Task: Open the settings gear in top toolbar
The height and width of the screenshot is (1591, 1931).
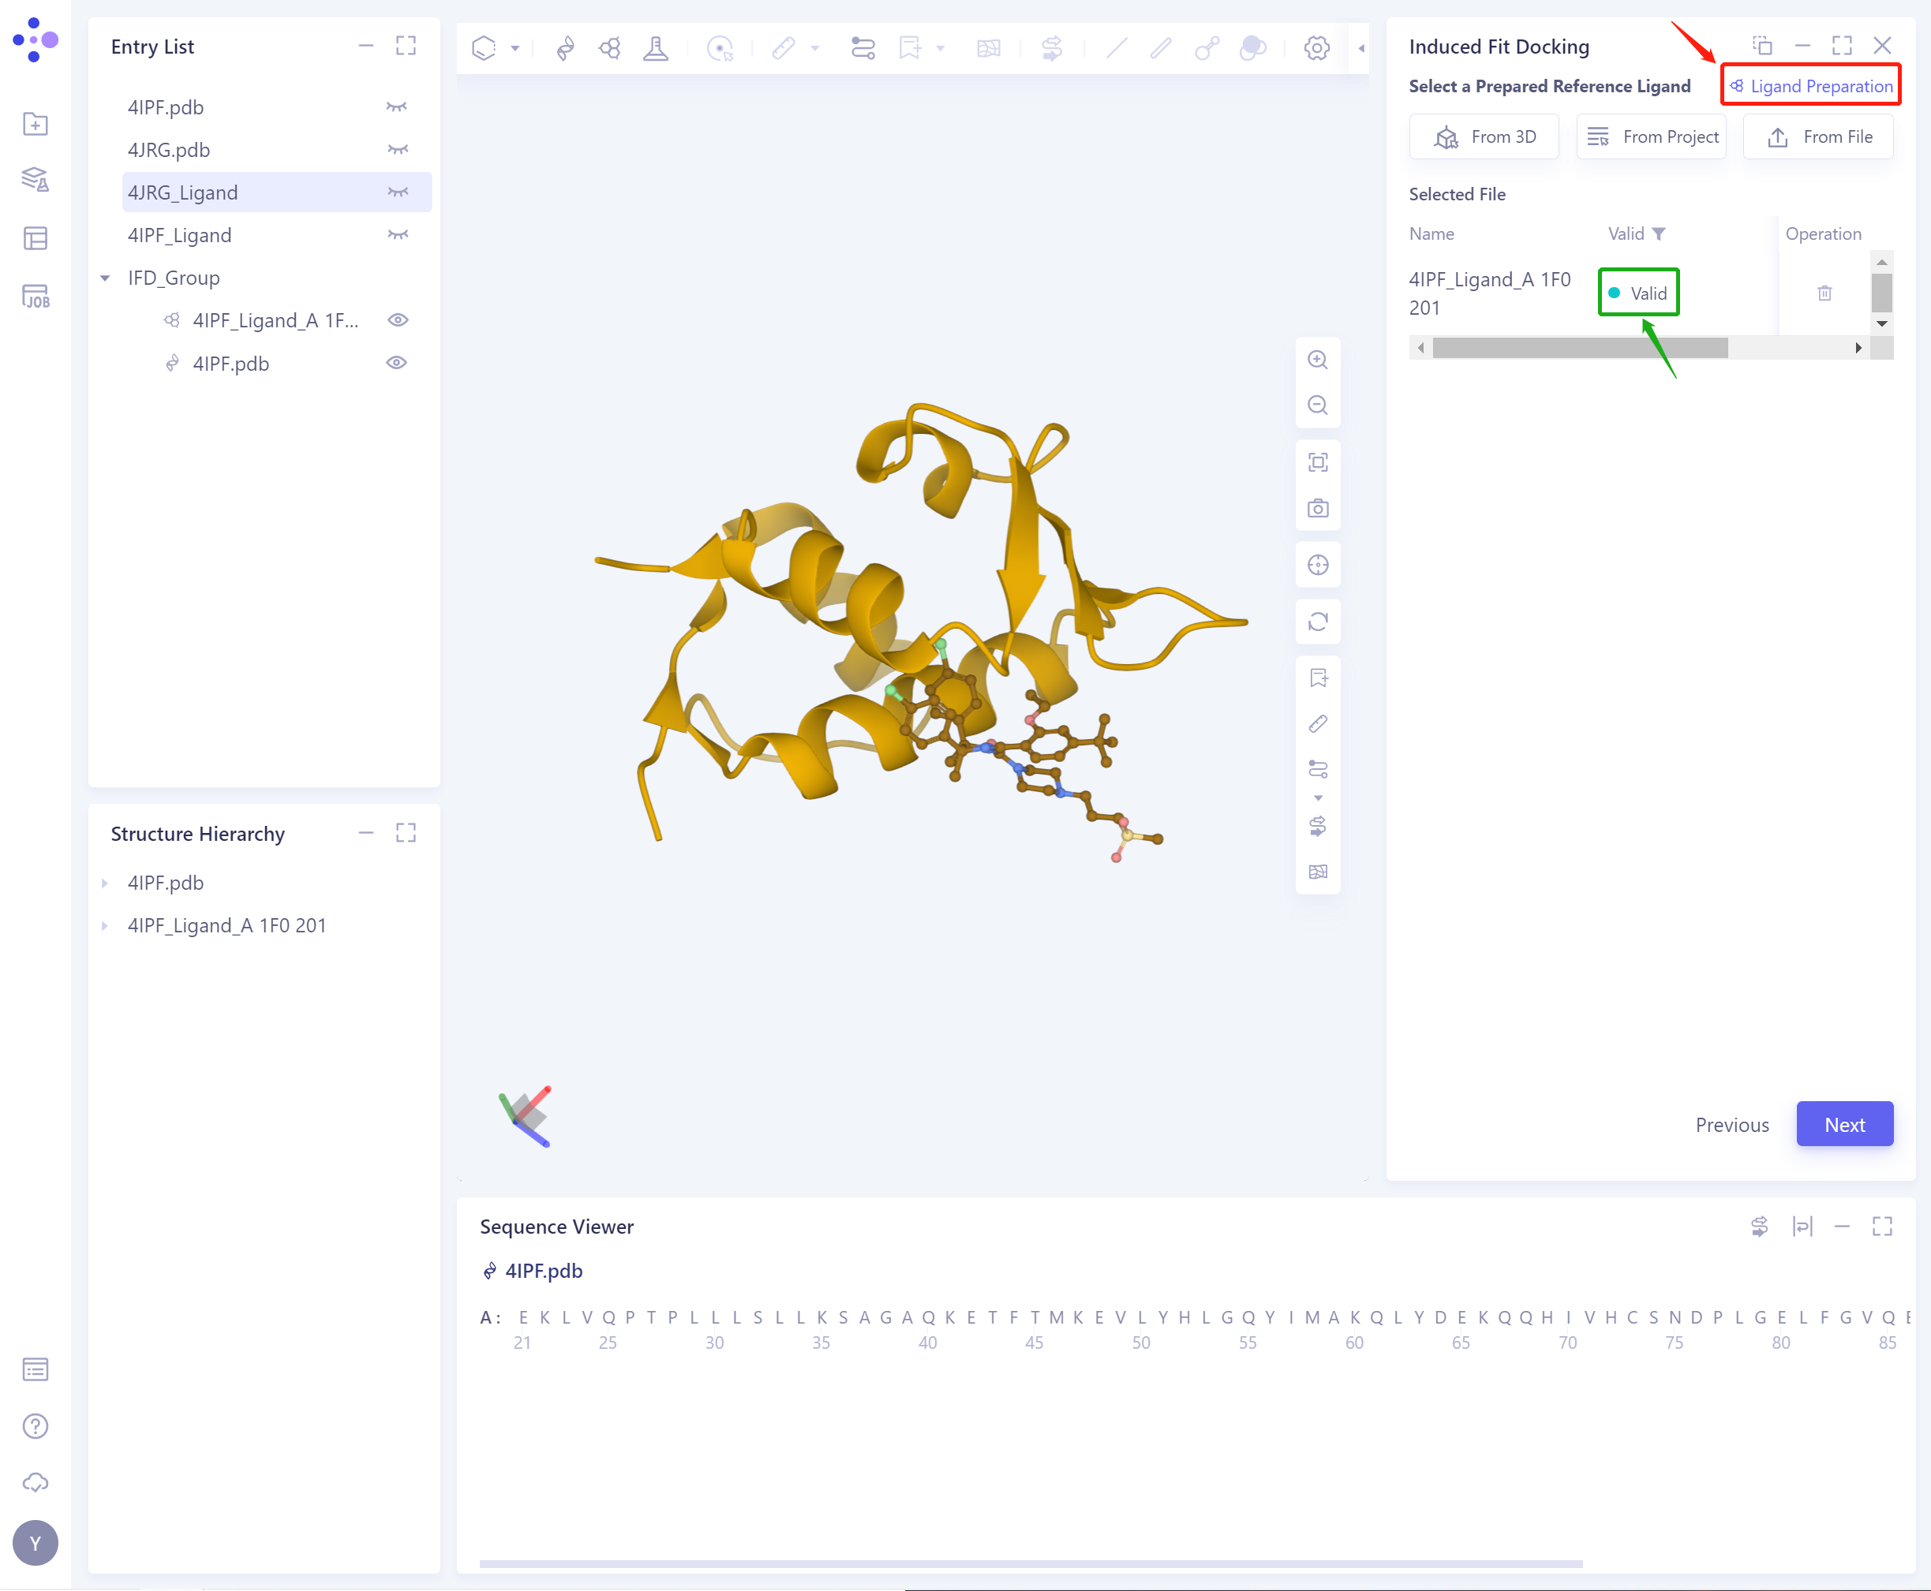Action: tap(1317, 47)
